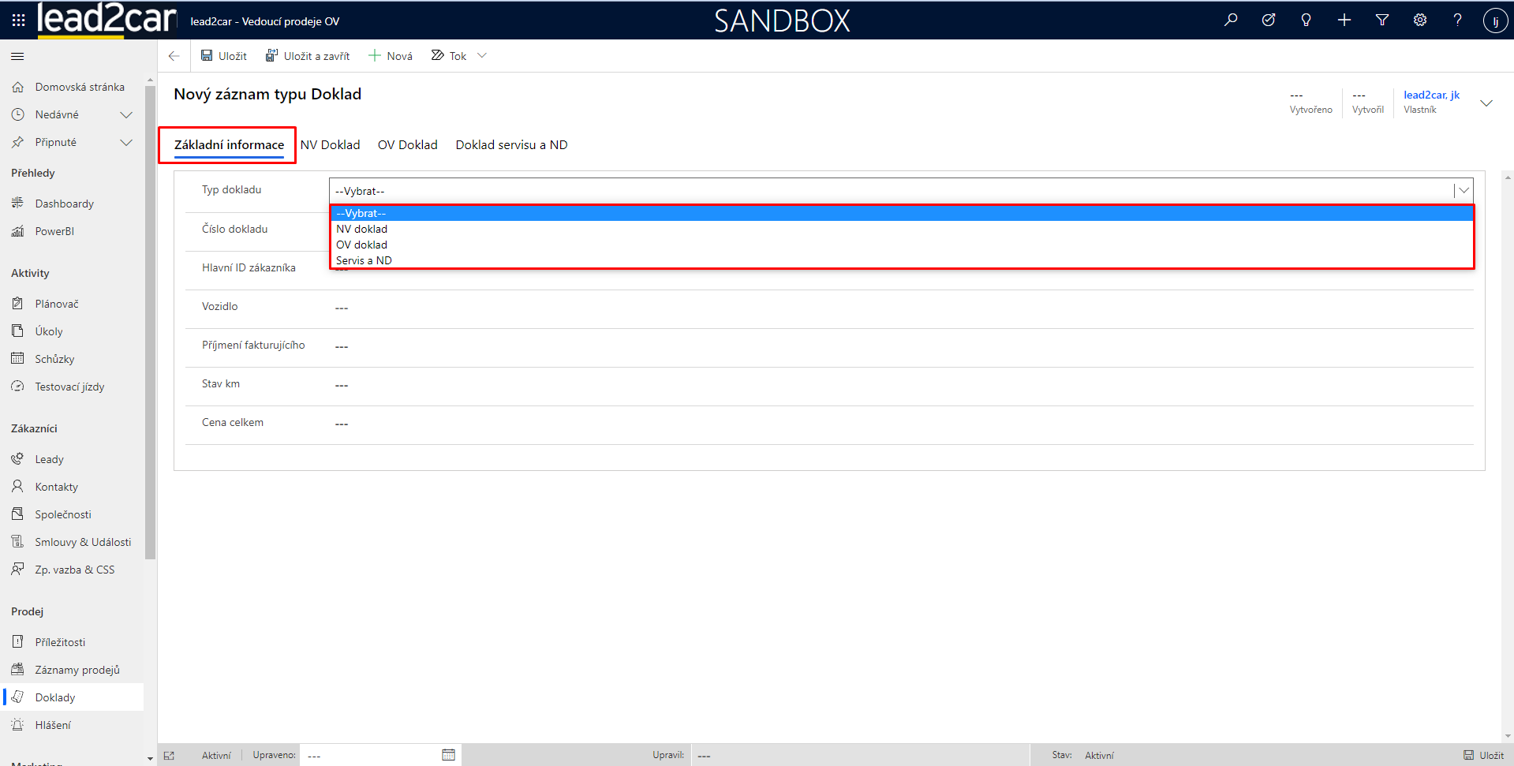Click the lightbulb assistant icon

point(1306,21)
